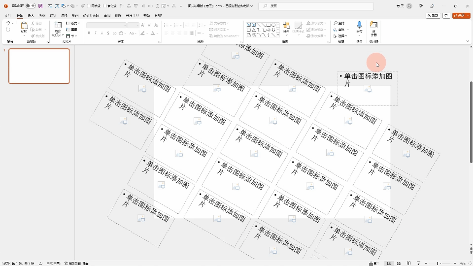Click the Find magnifier in editing group
This screenshot has width=473, height=266.
pos(337,24)
